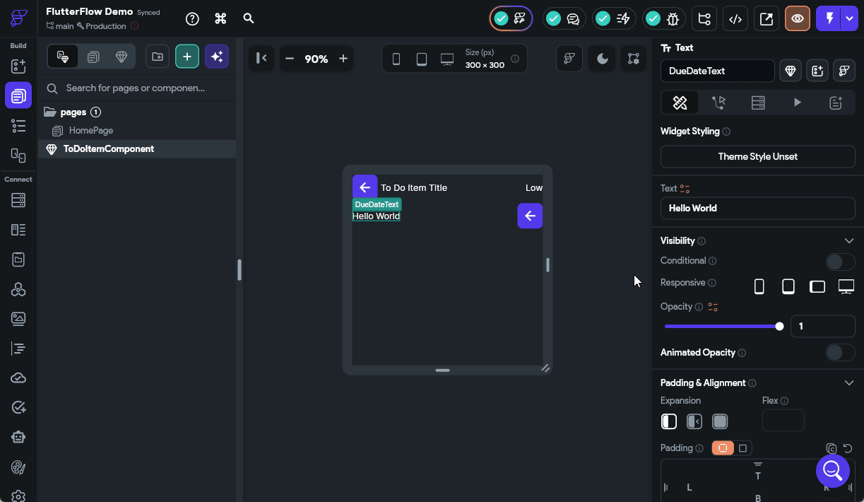Open the Backend Query tab
Image resolution: width=864 pixels, height=502 pixels.
pyautogui.click(x=758, y=103)
